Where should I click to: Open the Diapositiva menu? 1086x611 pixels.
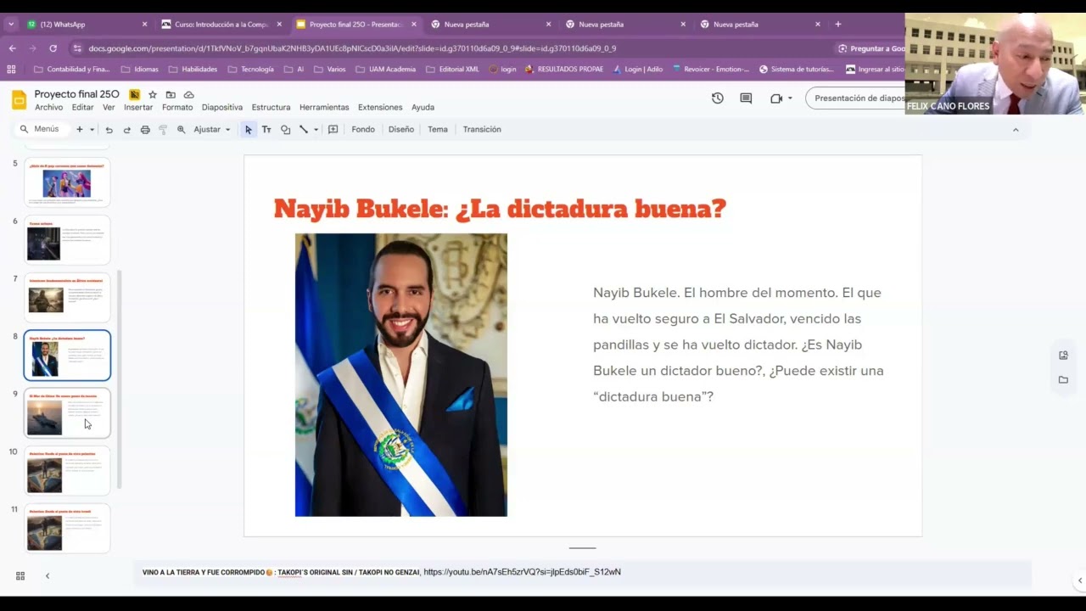(x=222, y=108)
